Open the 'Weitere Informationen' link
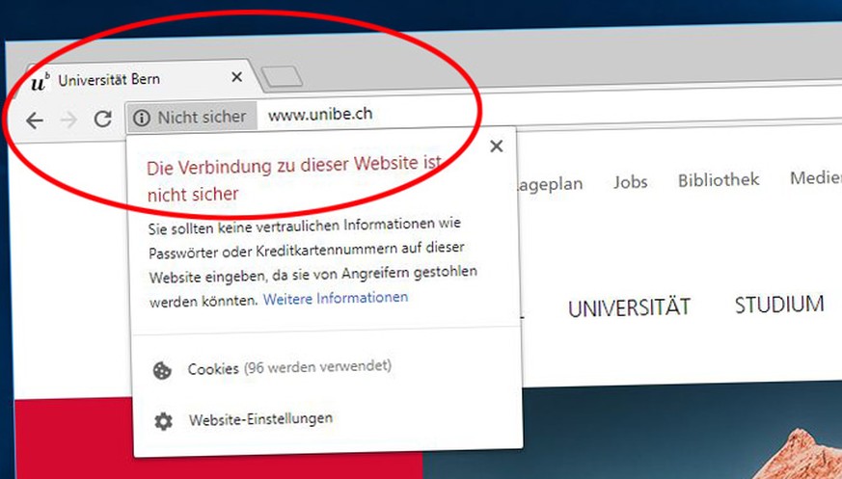Image resolution: width=842 pixels, height=479 pixels. point(336,298)
